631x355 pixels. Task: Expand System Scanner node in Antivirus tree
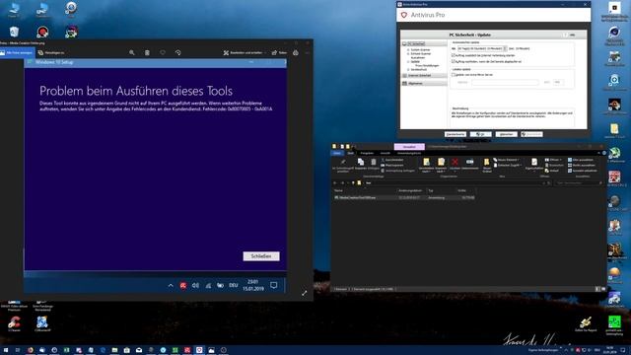click(408, 50)
